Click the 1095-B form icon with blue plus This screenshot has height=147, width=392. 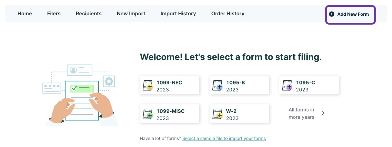217,86
